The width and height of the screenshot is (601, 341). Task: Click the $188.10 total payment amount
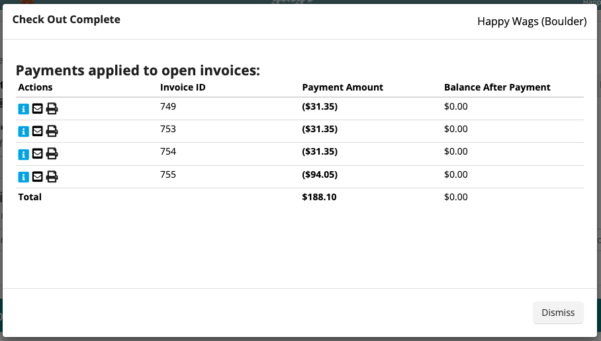pyautogui.click(x=319, y=197)
